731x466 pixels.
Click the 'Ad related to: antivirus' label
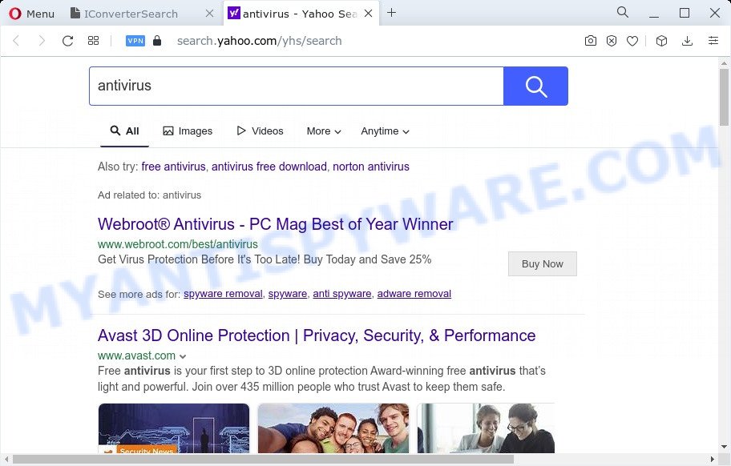click(x=149, y=195)
